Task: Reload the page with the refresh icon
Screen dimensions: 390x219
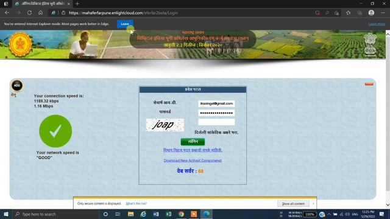Action: pyautogui.click(x=29, y=13)
